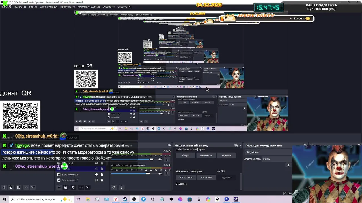Add a transition with the plus button
The width and height of the screenshot is (362, 203).
click(x=288, y=165)
